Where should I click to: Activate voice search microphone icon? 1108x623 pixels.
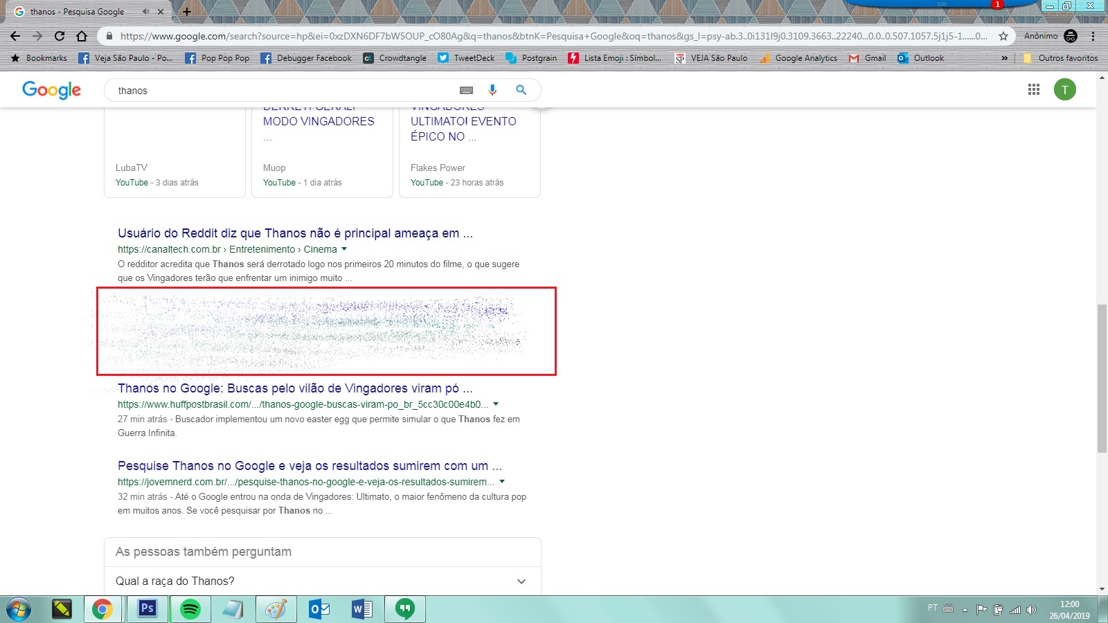pos(492,89)
